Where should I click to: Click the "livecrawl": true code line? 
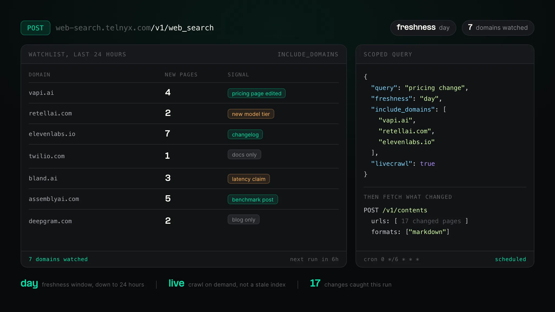(403, 164)
